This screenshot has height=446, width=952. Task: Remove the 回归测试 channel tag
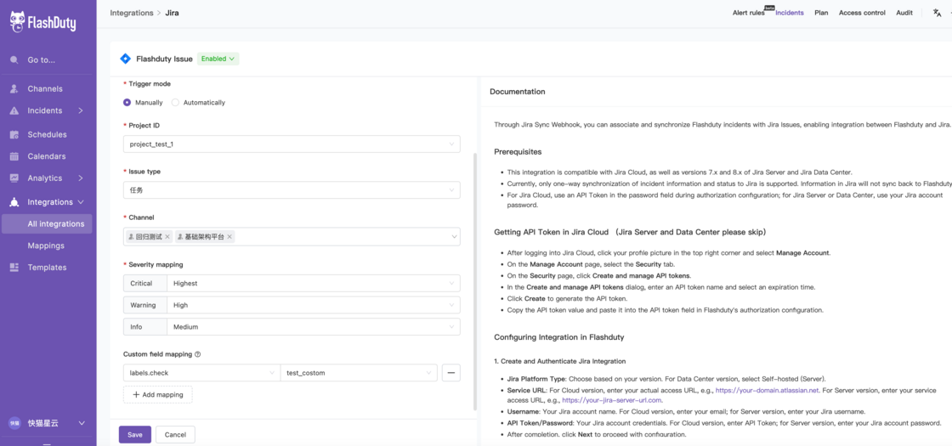point(167,237)
